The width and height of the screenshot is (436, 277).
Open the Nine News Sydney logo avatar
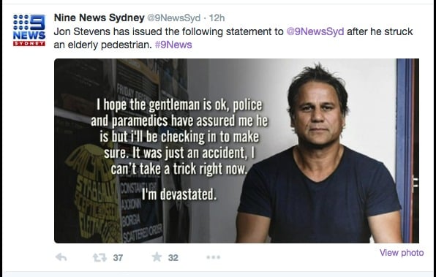coord(29,30)
